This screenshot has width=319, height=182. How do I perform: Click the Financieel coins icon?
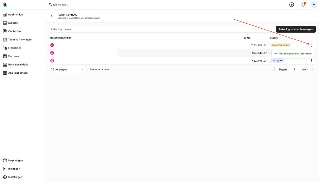5,48
